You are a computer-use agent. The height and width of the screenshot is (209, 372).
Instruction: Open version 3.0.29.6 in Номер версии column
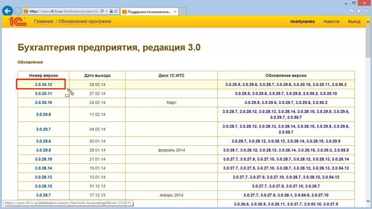(x=44, y=141)
